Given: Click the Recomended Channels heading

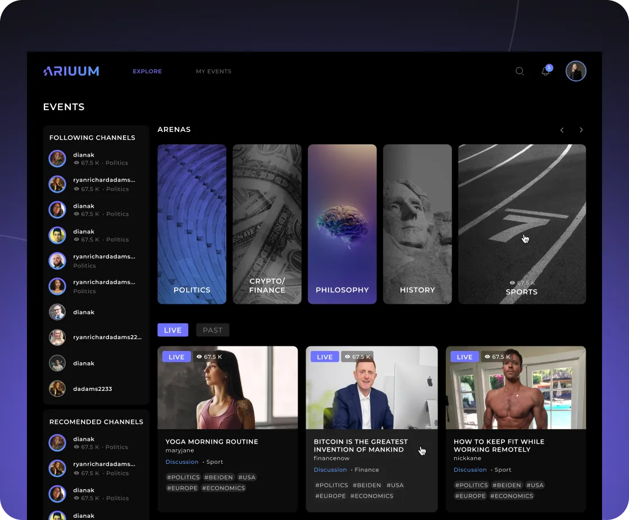Looking at the screenshot, I should click(x=96, y=422).
